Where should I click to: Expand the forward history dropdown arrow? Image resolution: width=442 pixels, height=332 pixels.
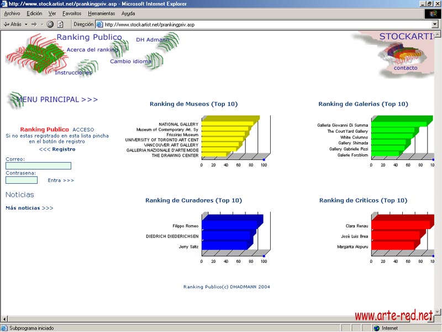(x=41, y=24)
